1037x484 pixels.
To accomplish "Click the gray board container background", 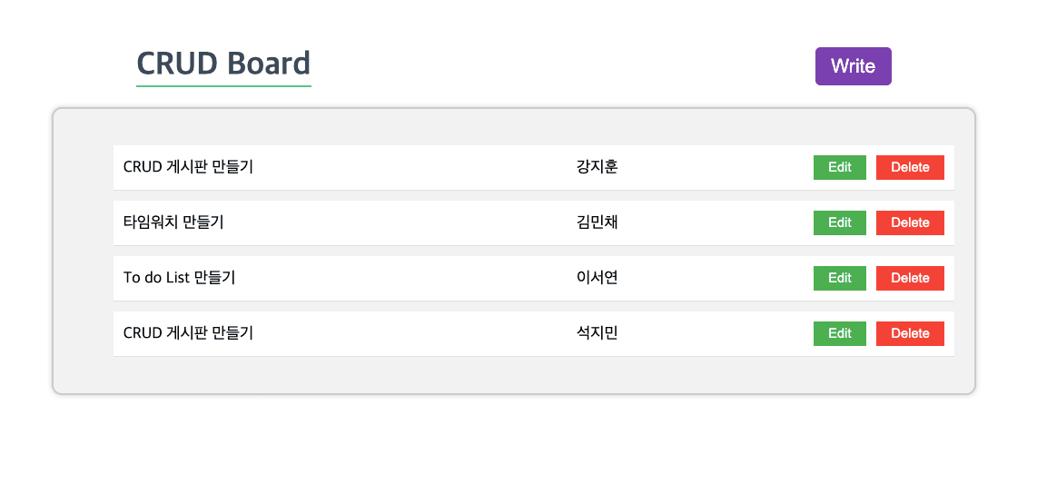I will click(82, 254).
